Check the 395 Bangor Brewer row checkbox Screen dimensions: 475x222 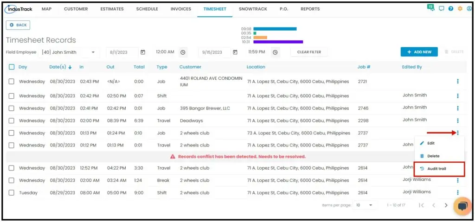pos(12,108)
